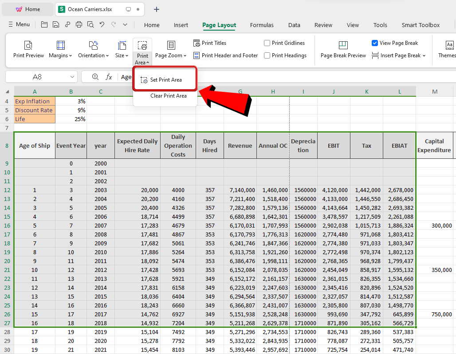Click the quick access Print icon

[79, 24]
